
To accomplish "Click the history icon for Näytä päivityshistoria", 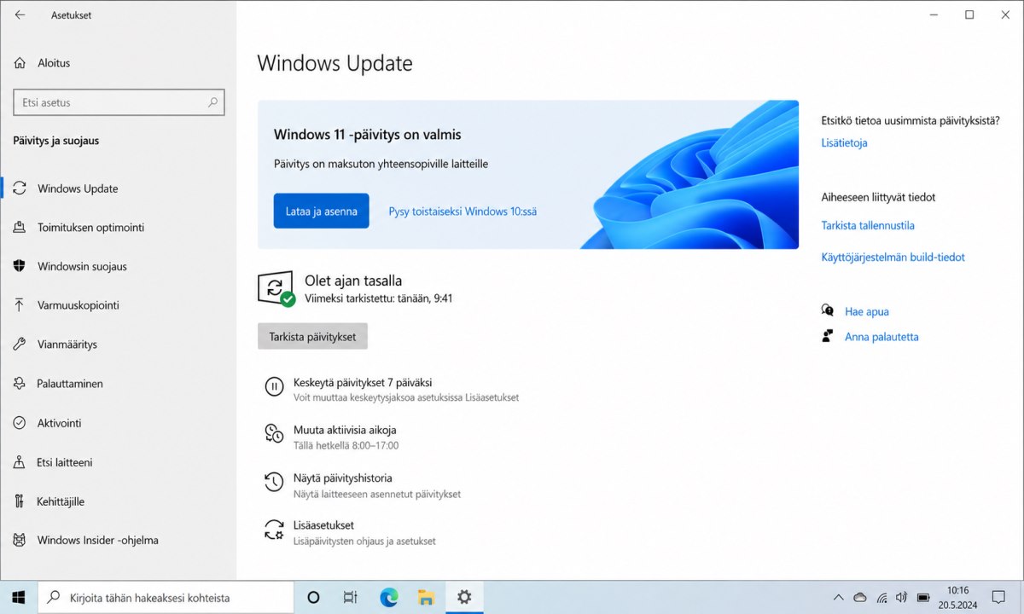I will click(273, 482).
